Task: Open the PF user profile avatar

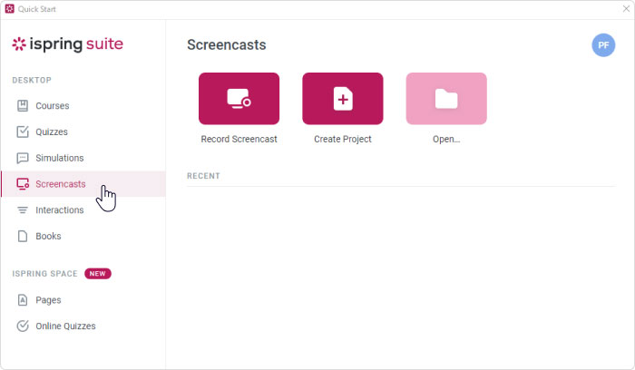Action: pyautogui.click(x=603, y=44)
